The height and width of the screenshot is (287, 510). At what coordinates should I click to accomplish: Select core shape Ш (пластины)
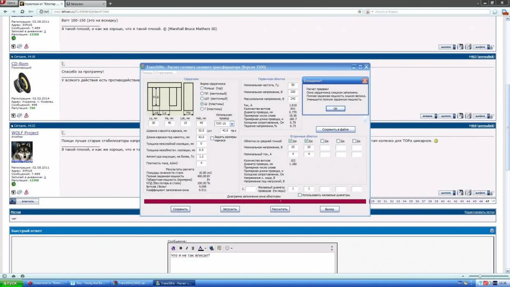pyautogui.click(x=202, y=104)
